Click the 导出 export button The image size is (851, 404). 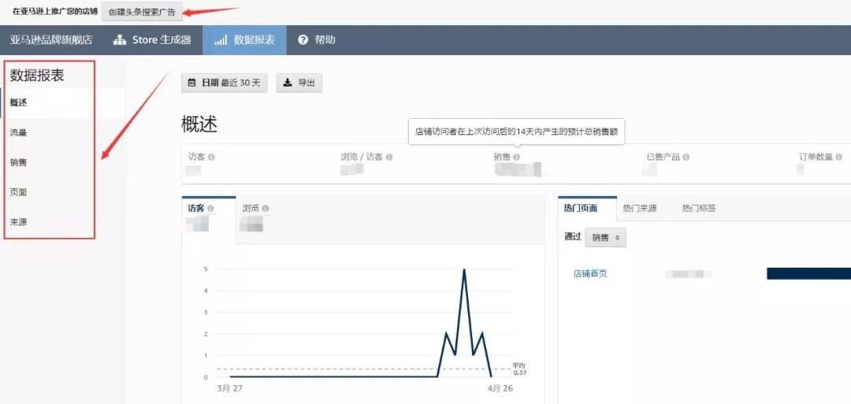pyautogui.click(x=299, y=83)
